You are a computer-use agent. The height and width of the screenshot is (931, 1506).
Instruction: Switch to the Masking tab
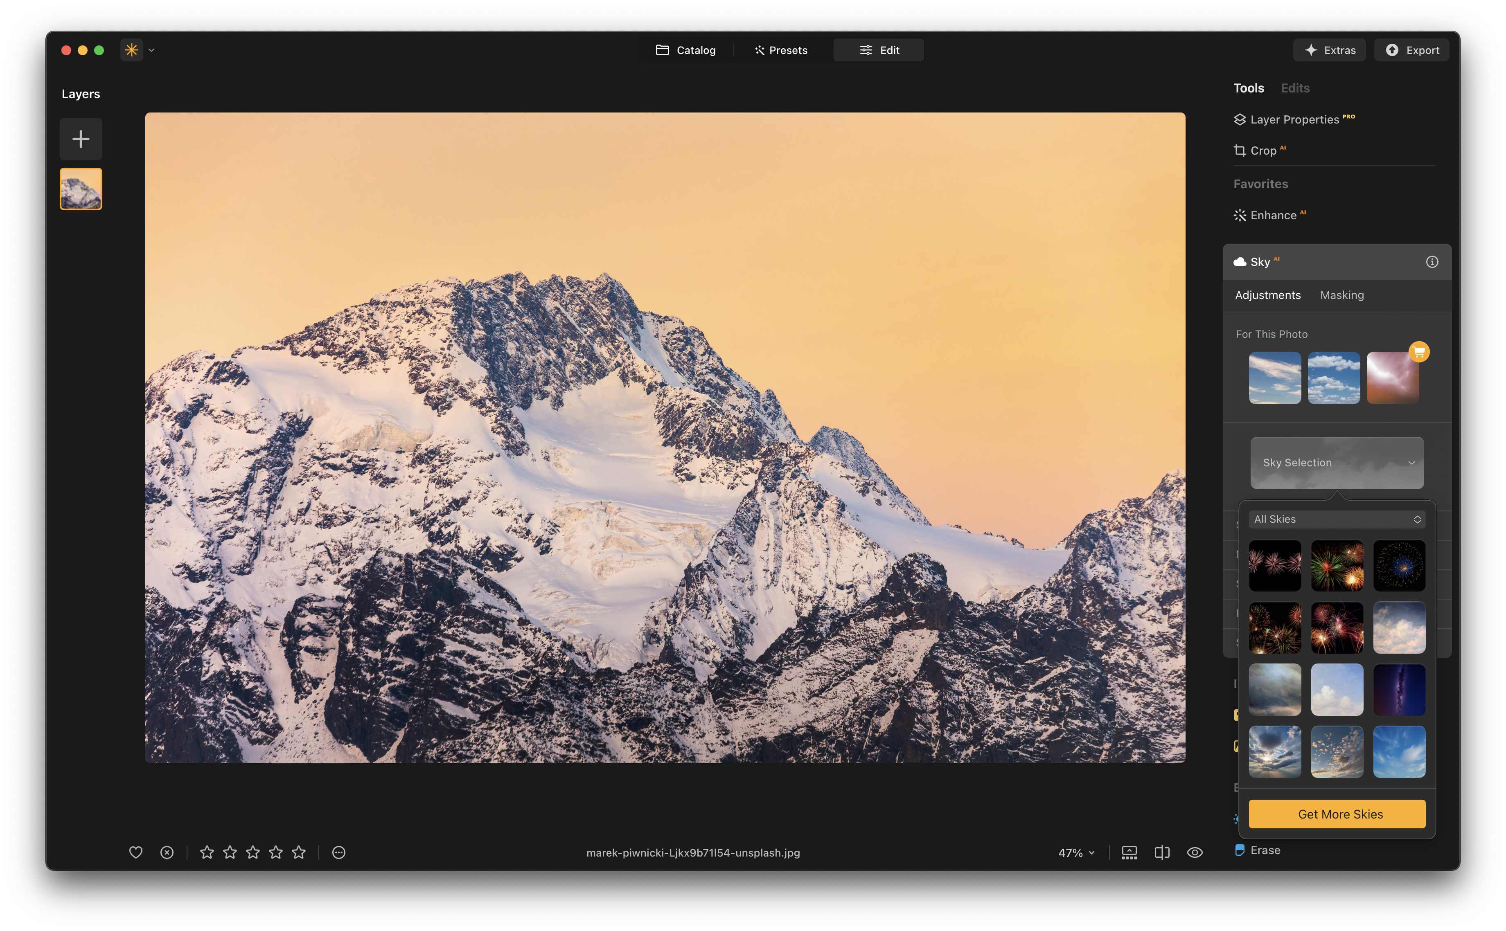tap(1341, 296)
